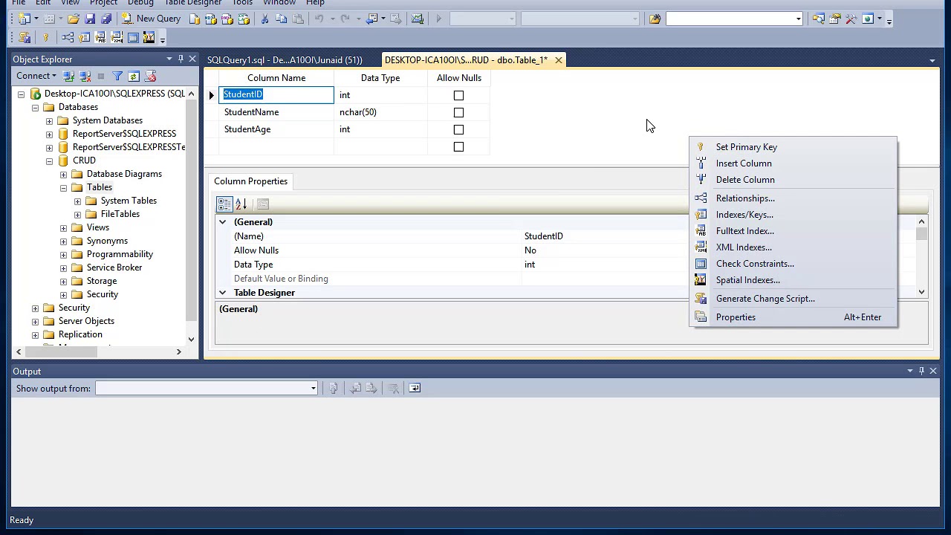Viewport: 951px width, 535px height.
Task: Save the table with the Save icon
Action: pos(90,19)
